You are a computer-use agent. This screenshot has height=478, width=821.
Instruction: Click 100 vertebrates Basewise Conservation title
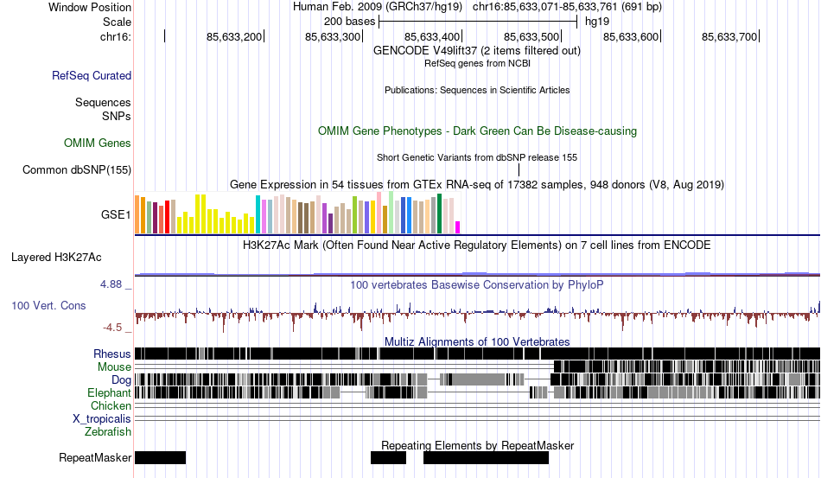[476, 284]
